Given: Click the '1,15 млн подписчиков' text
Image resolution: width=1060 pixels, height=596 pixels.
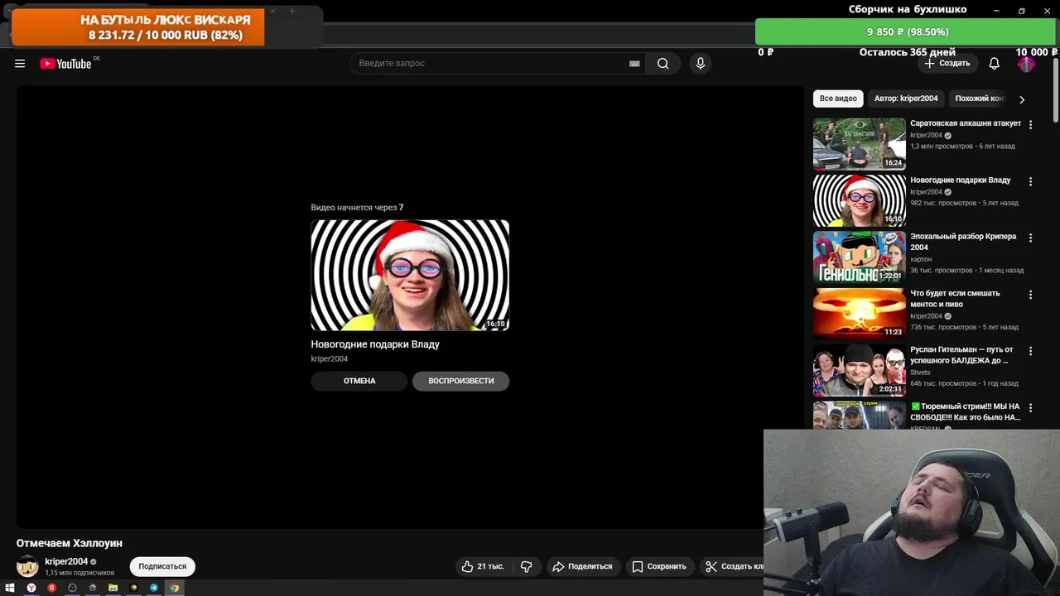Looking at the screenshot, I should pyautogui.click(x=79, y=573).
